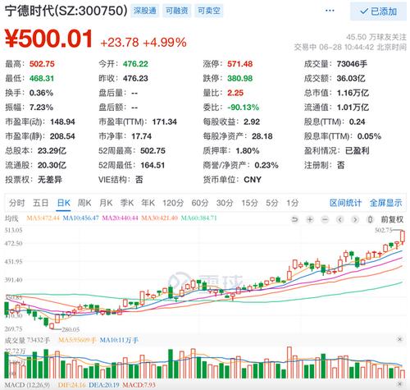Click the 总市值 value 1.16万亿
Viewport: 410px width, 390px height.
pyautogui.click(x=353, y=93)
